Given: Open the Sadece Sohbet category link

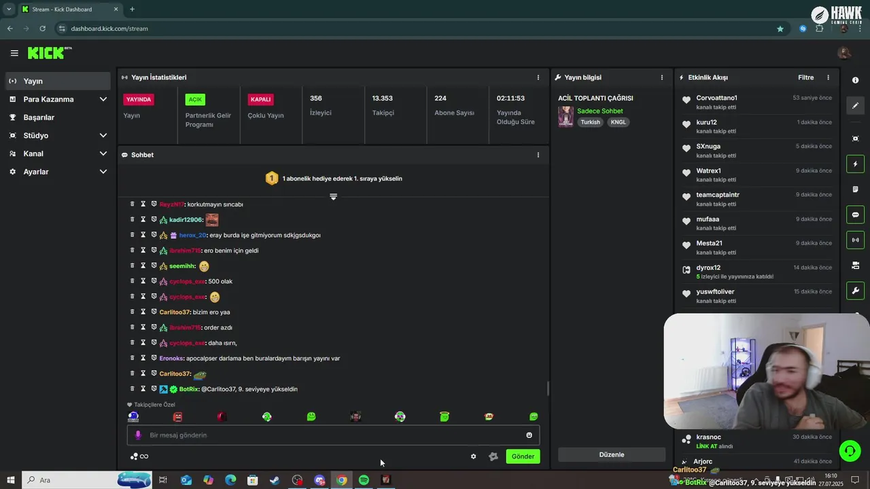Looking at the screenshot, I should [x=600, y=111].
